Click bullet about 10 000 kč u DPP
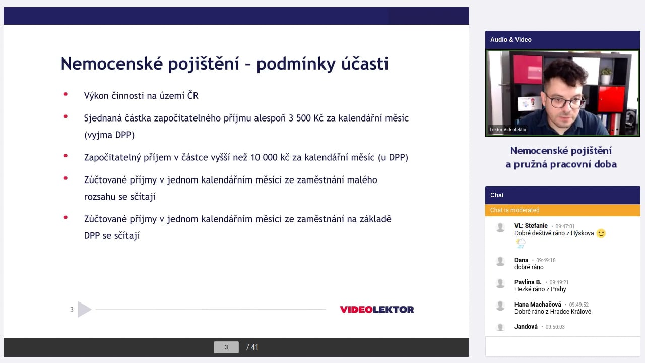 tap(246, 157)
